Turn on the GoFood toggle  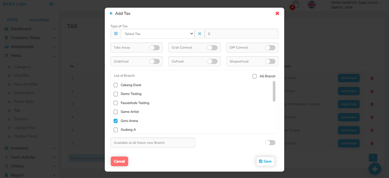click(213, 61)
